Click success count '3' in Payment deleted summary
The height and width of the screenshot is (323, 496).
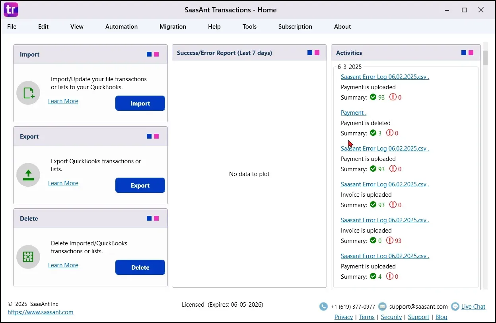pyautogui.click(x=380, y=133)
